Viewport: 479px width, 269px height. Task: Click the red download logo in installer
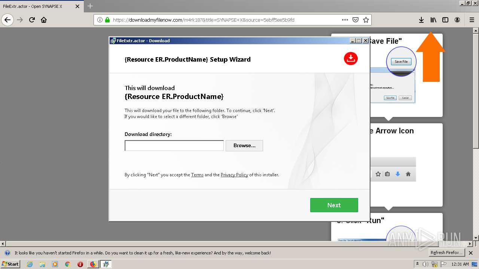click(x=351, y=58)
